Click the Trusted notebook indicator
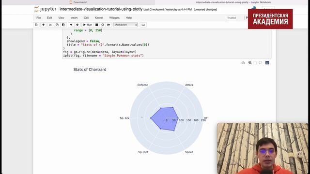This screenshot has width=310, height=174. click(x=232, y=18)
